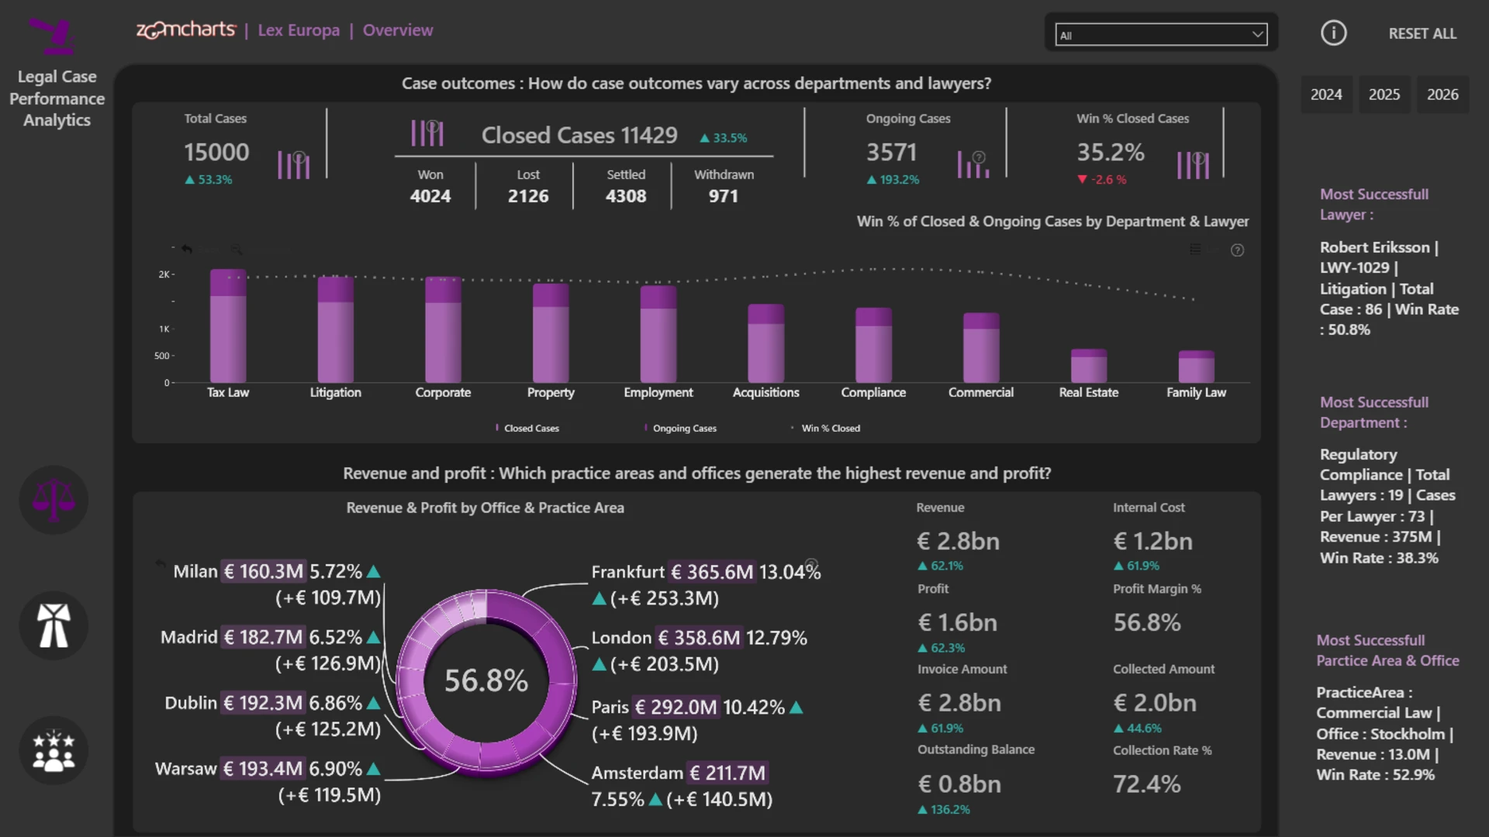Toggle the Ongoing Cases legend item
This screenshot has width=1489, height=837.
pyautogui.click(x=680, y=428)
